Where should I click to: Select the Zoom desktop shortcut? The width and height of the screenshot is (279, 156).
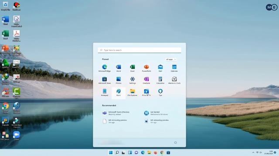(17, 136)
